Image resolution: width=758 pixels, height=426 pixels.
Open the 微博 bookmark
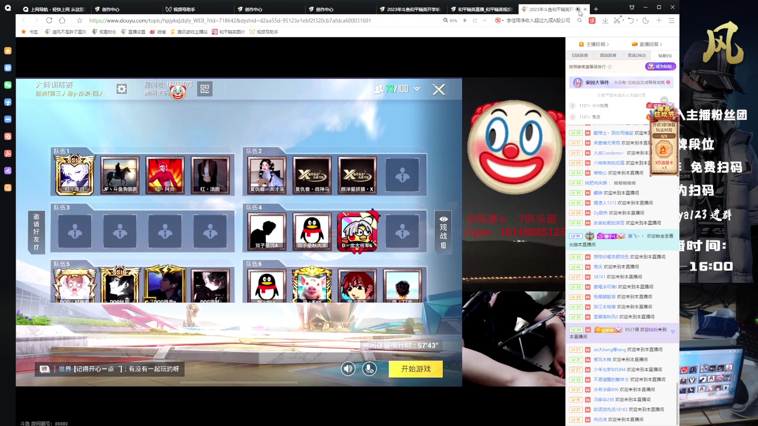pos(158,32)
